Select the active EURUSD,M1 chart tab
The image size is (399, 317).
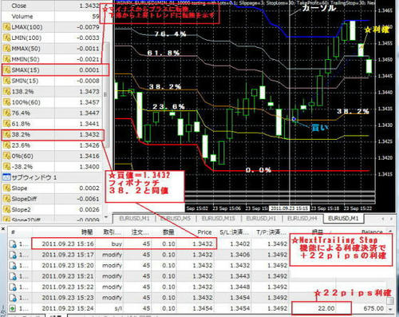(x=343, y=219)
